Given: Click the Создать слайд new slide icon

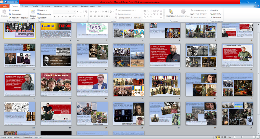Looking at the screenshot, I should [x=33, y=12].
